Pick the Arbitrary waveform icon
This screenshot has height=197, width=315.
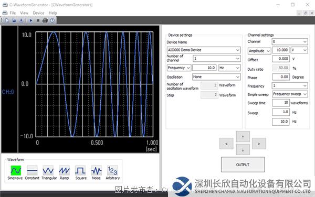[112, 171]
